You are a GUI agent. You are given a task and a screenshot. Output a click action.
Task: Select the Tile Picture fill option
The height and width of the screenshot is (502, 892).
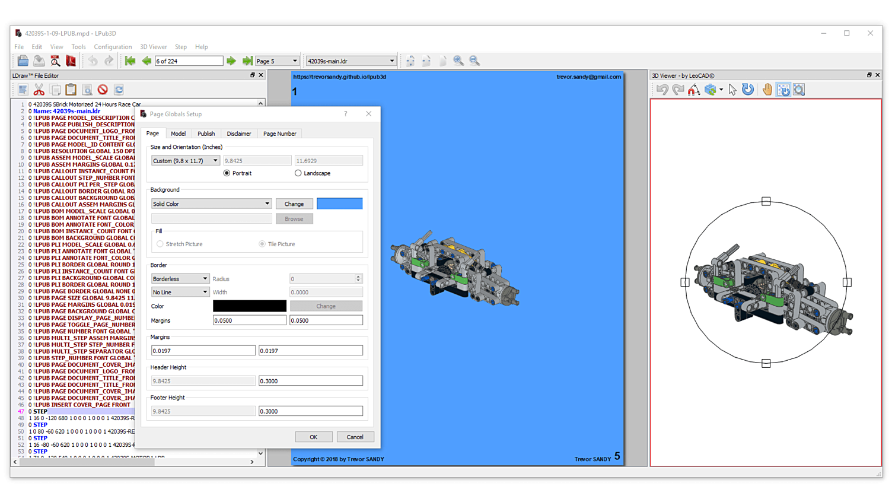coord(262,244)
